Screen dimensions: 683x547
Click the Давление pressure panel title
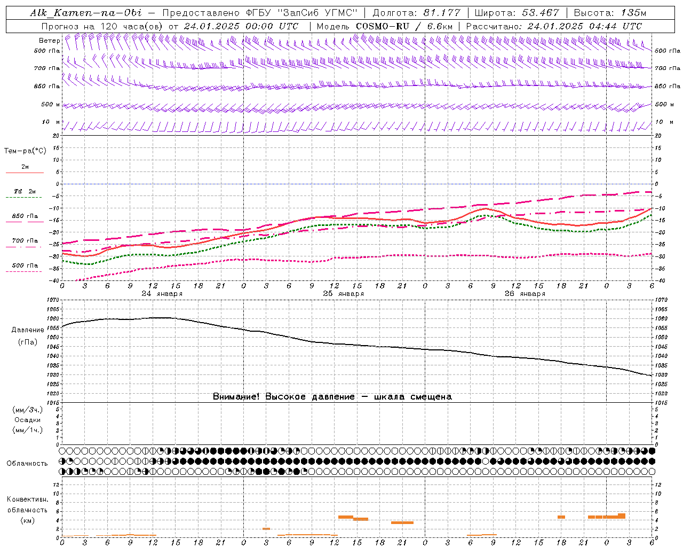(x=28, y=330)
